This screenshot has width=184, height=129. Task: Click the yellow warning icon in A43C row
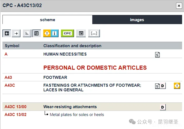177,86
